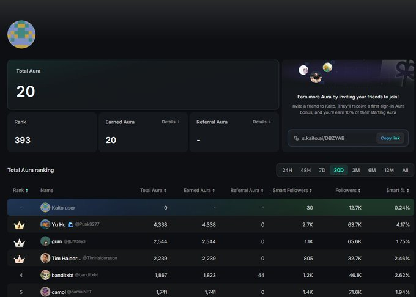Image resolution: width=416 pixels, height=297 pixels.
Task: Click Kaito user name in highlighted row
Action: coord(64,208)
